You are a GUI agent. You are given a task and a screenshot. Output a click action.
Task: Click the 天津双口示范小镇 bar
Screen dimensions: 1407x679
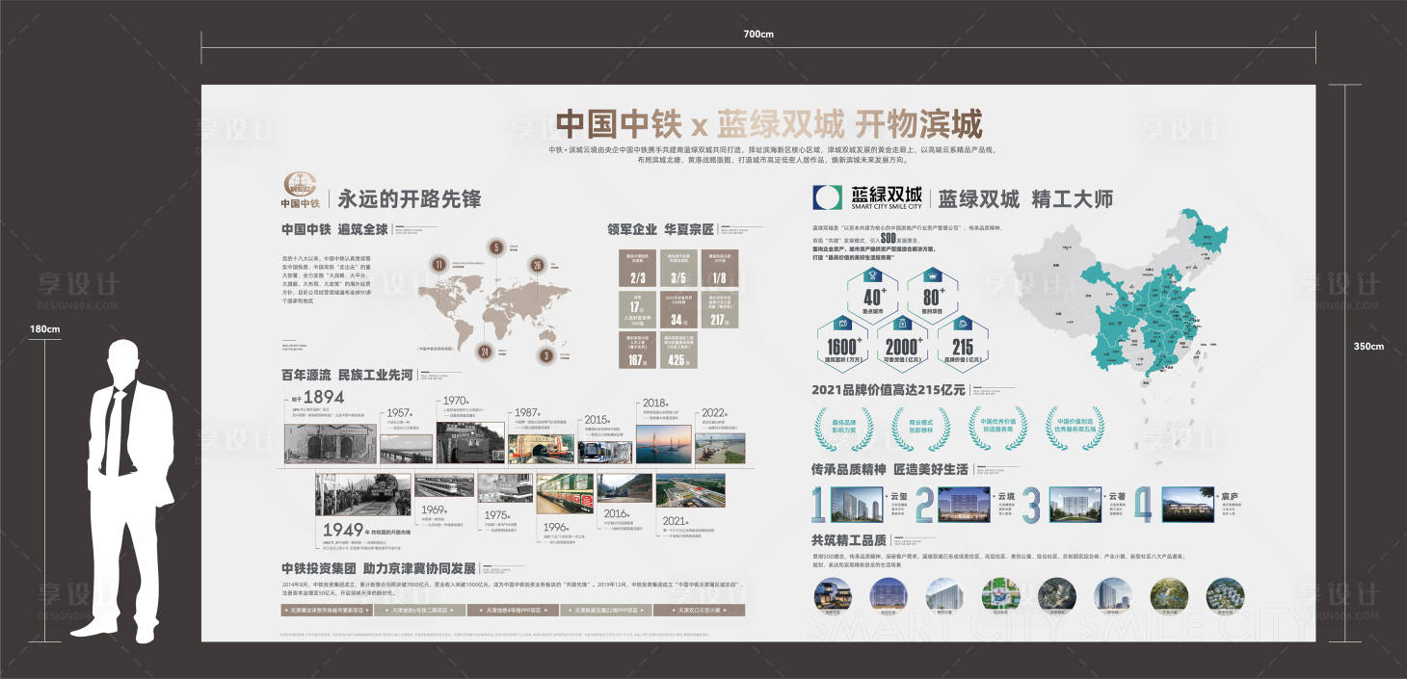coord(699,610)
